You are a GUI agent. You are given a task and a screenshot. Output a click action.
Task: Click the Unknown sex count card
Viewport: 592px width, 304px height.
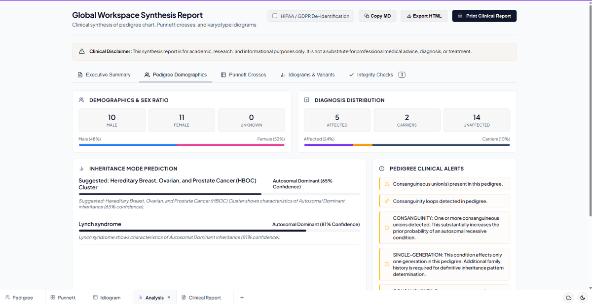(252, 120)
